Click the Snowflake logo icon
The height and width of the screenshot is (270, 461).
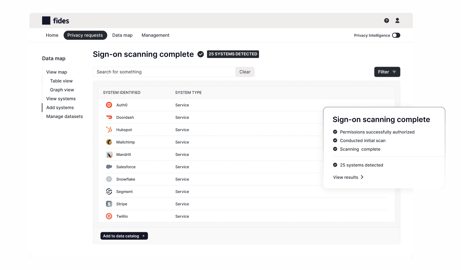coord(109,179)
